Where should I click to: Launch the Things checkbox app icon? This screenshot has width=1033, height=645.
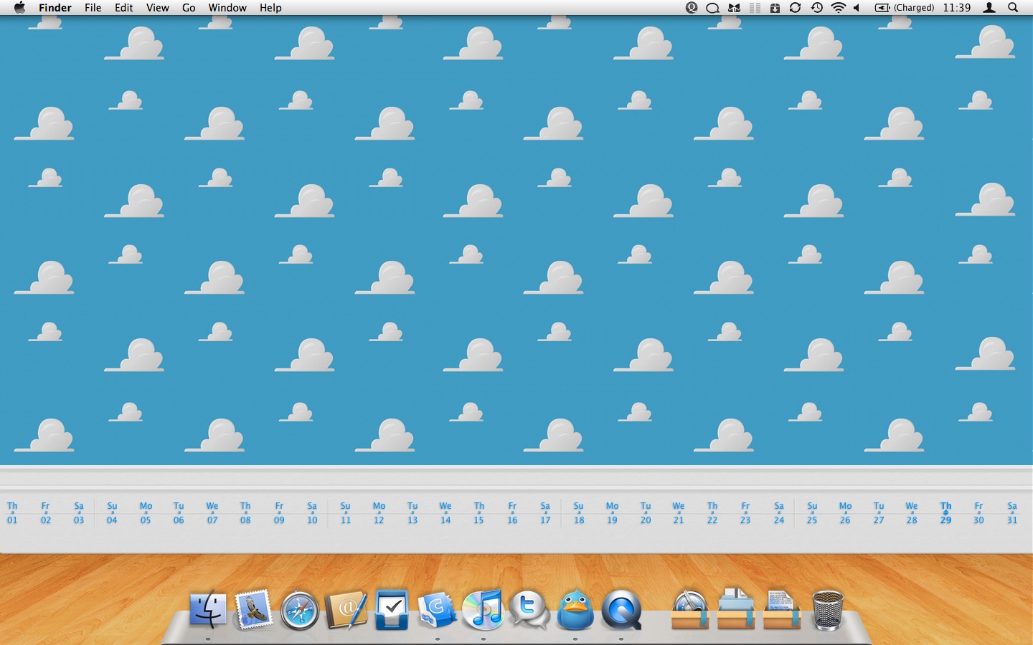tap(392, 610)
